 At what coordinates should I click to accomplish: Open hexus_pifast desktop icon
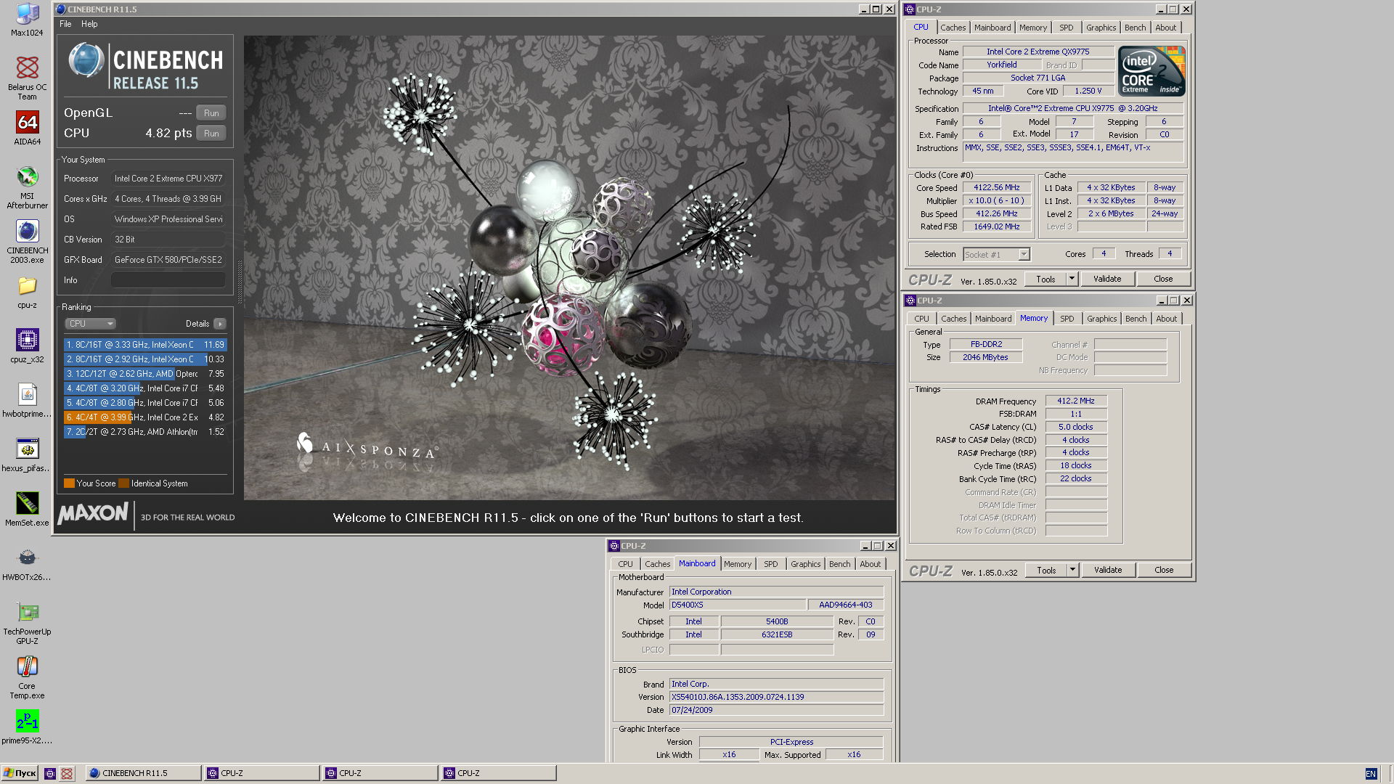point(27,455)
